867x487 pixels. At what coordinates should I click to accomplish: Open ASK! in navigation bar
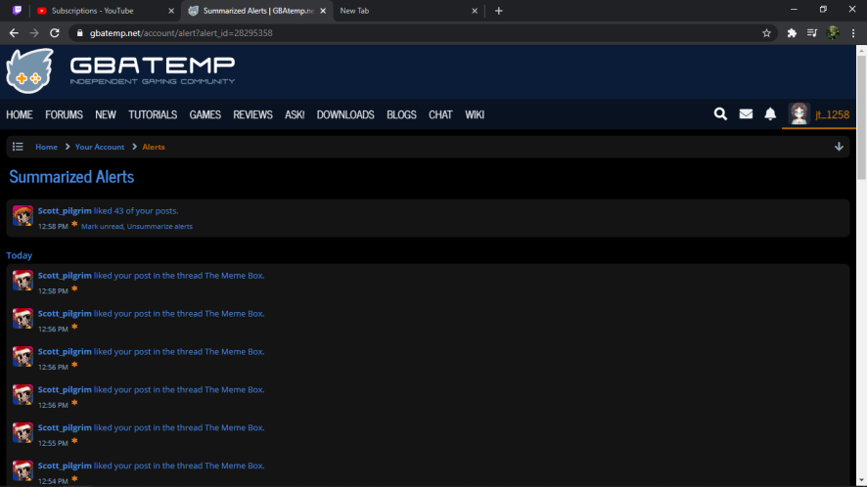295,114
